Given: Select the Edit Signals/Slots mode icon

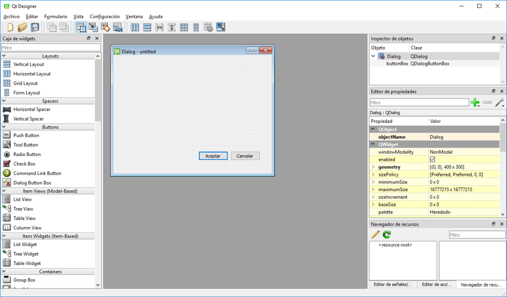Looking at the screenshot, I should point(94,28).
